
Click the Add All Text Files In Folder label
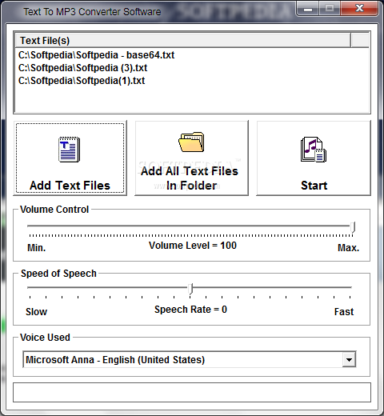(190, 178)
